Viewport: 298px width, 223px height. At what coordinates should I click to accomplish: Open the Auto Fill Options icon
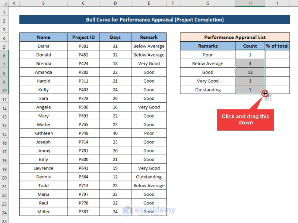point(269,98)
